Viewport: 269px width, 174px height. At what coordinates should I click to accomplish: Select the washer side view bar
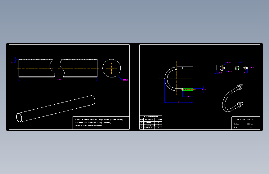click(217, 68)
